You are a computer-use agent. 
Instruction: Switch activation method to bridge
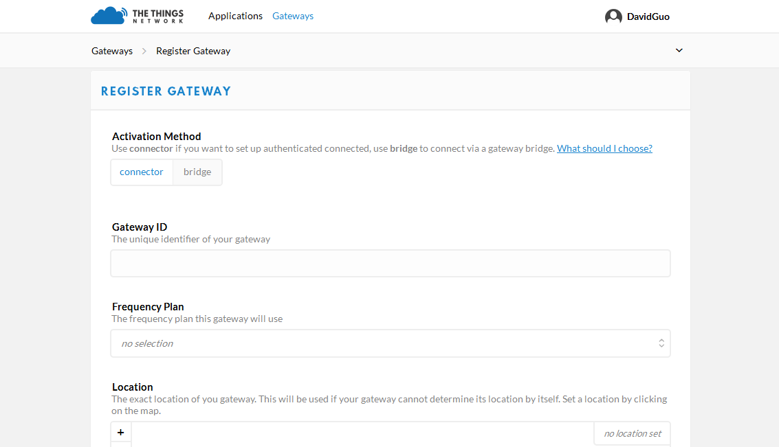(x=197, y=172)
